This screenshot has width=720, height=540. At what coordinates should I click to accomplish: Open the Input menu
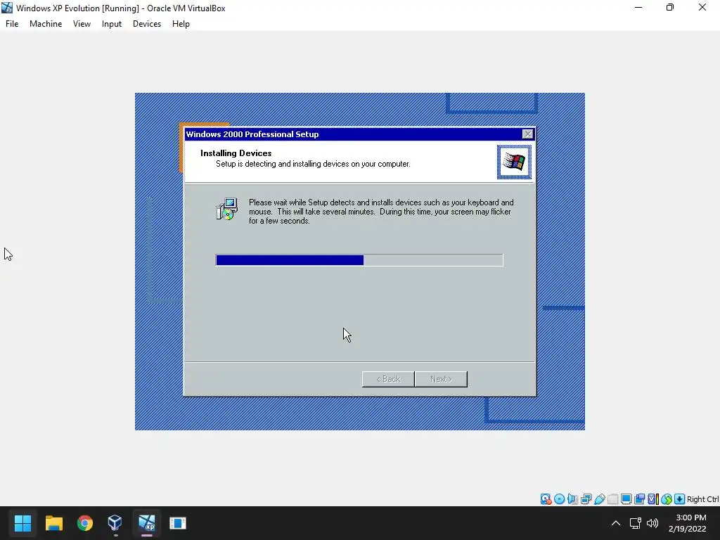click(112, 24)
